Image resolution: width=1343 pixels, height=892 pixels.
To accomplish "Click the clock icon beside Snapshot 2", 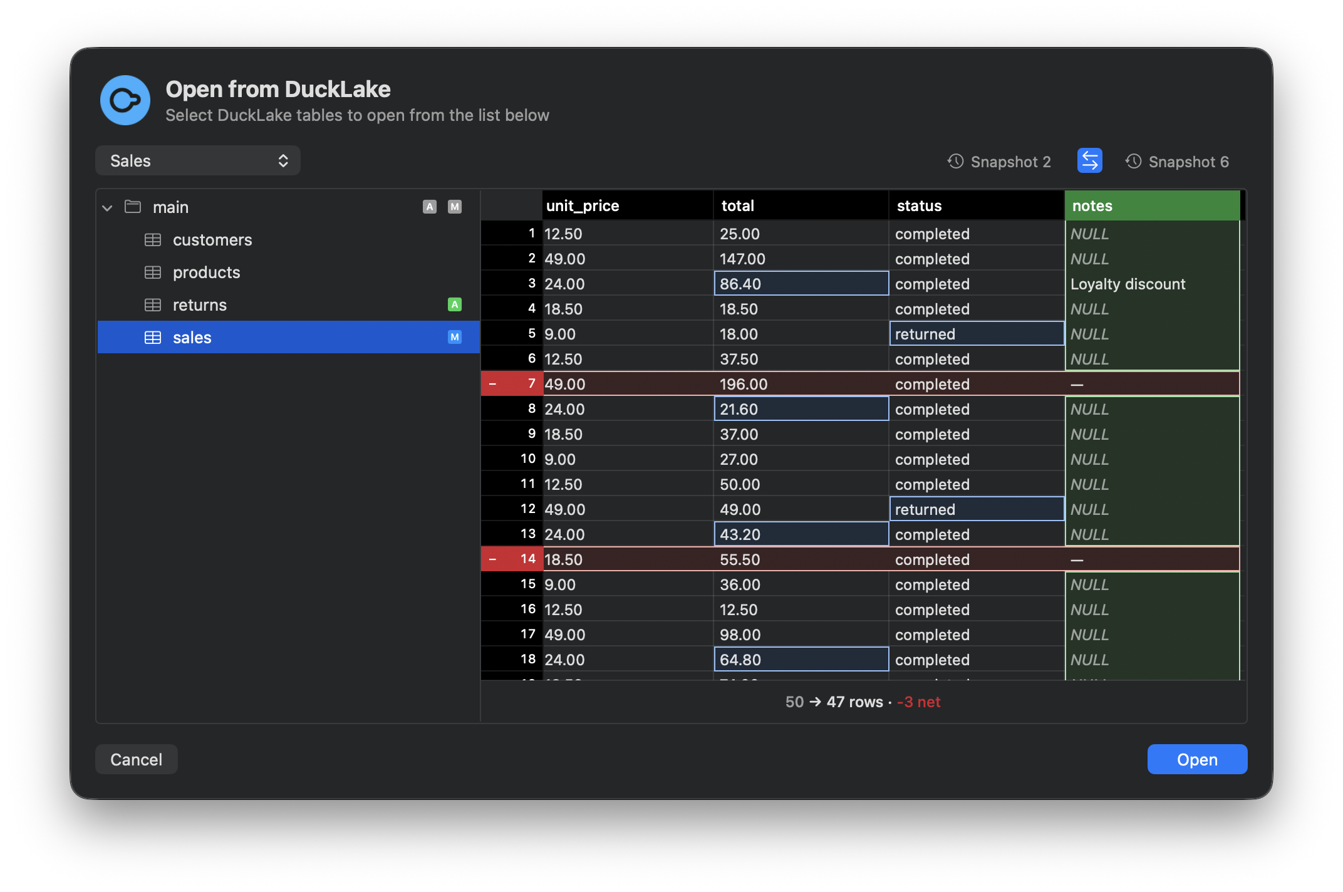I will tap(955, 161).
